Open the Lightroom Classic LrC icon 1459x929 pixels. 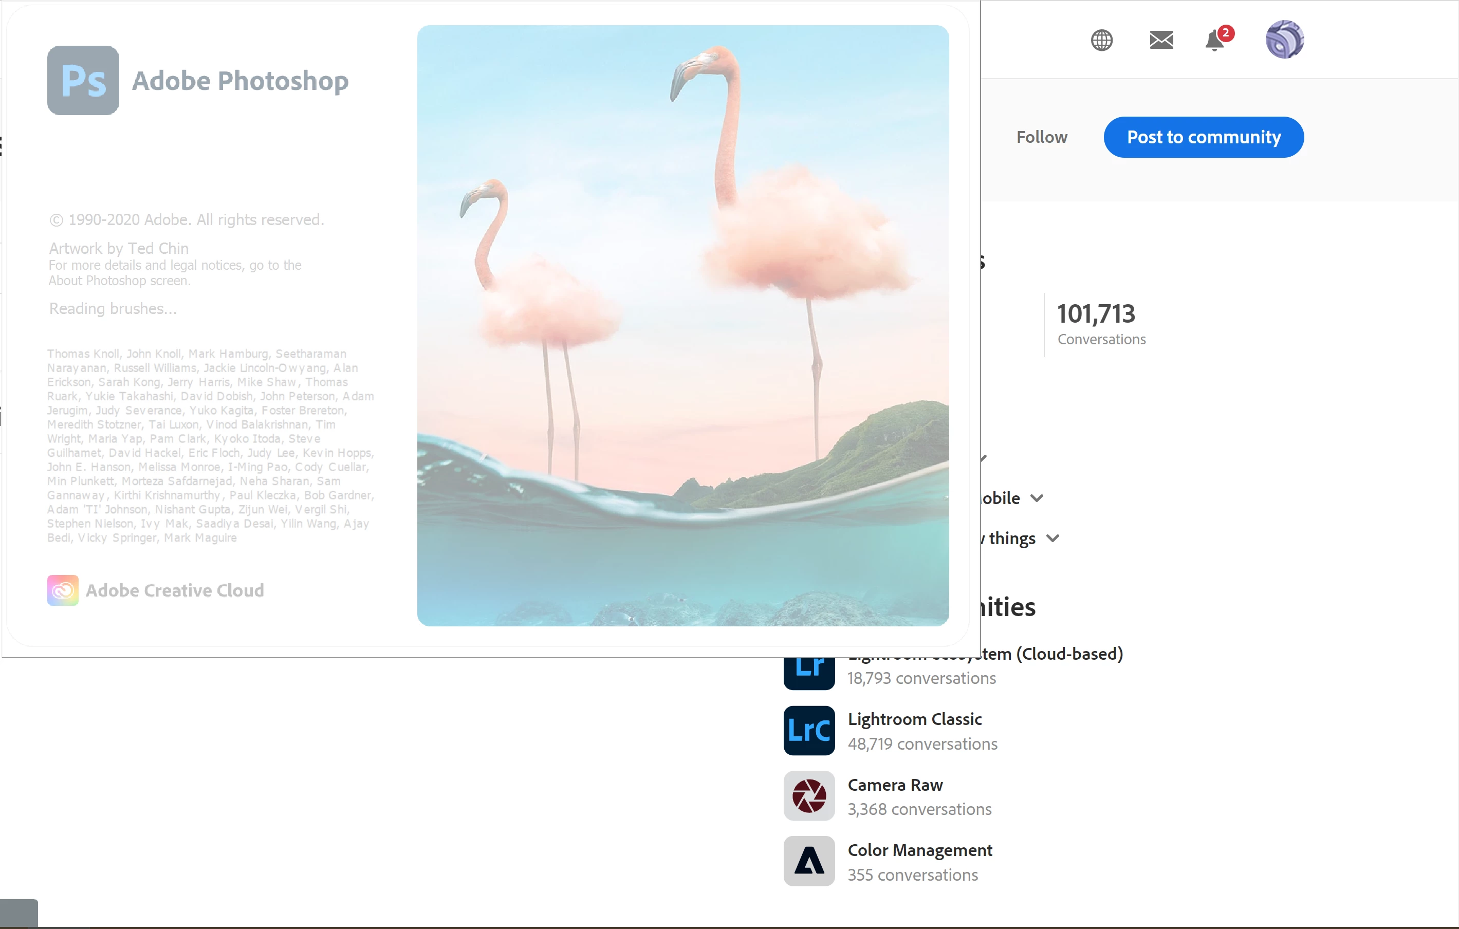click(x=809, y=730)
